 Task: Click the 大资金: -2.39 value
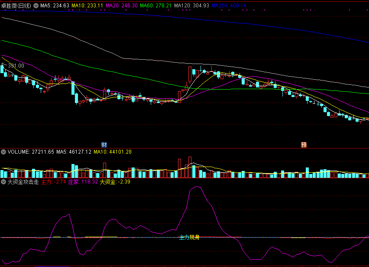point(115,182)
